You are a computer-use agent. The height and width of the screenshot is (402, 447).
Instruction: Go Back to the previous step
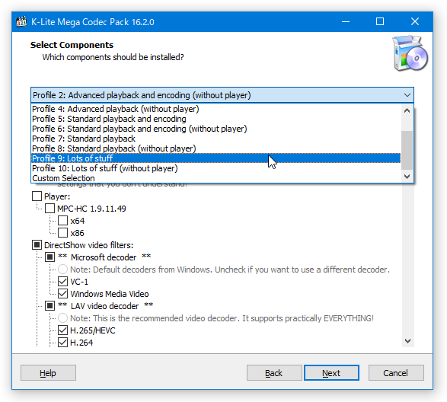(x=274, y=372)
